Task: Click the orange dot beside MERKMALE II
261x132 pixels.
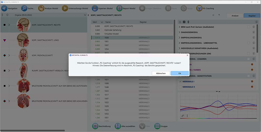Action: click(x=252, y=87)
